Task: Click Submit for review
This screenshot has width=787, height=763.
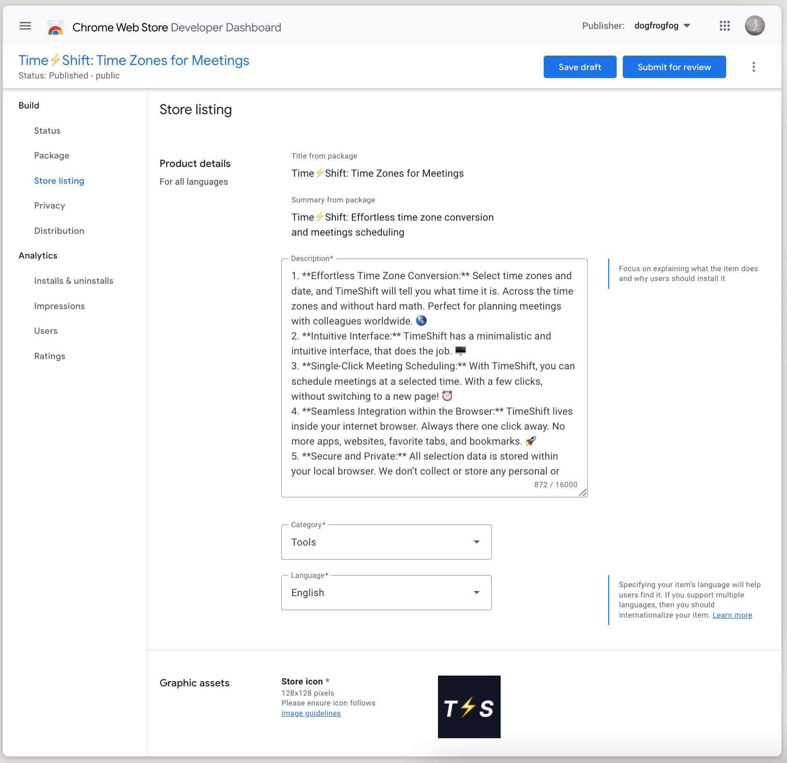Action: point(674,67)
